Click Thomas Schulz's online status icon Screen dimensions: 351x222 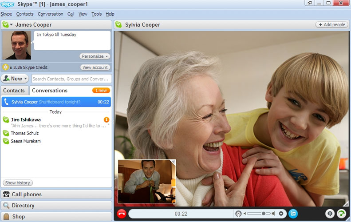click(6, 133)
